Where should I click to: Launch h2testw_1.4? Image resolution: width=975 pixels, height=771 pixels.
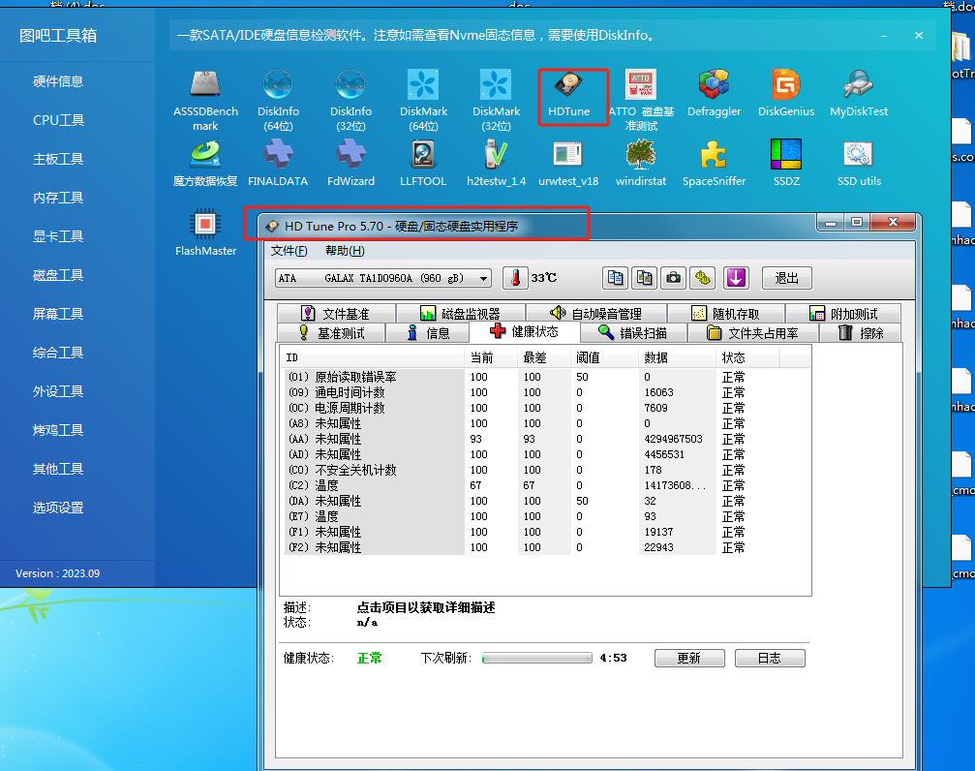coord(496,163)
